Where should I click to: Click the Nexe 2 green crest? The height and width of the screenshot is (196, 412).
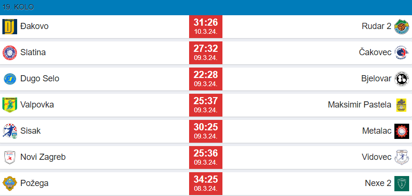coord(402,183)
